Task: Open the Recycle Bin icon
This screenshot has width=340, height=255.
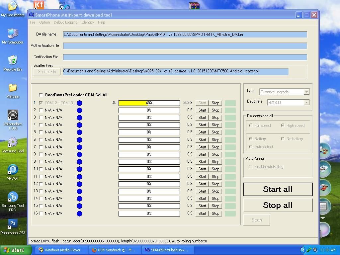Action: (x=13, y=63)
